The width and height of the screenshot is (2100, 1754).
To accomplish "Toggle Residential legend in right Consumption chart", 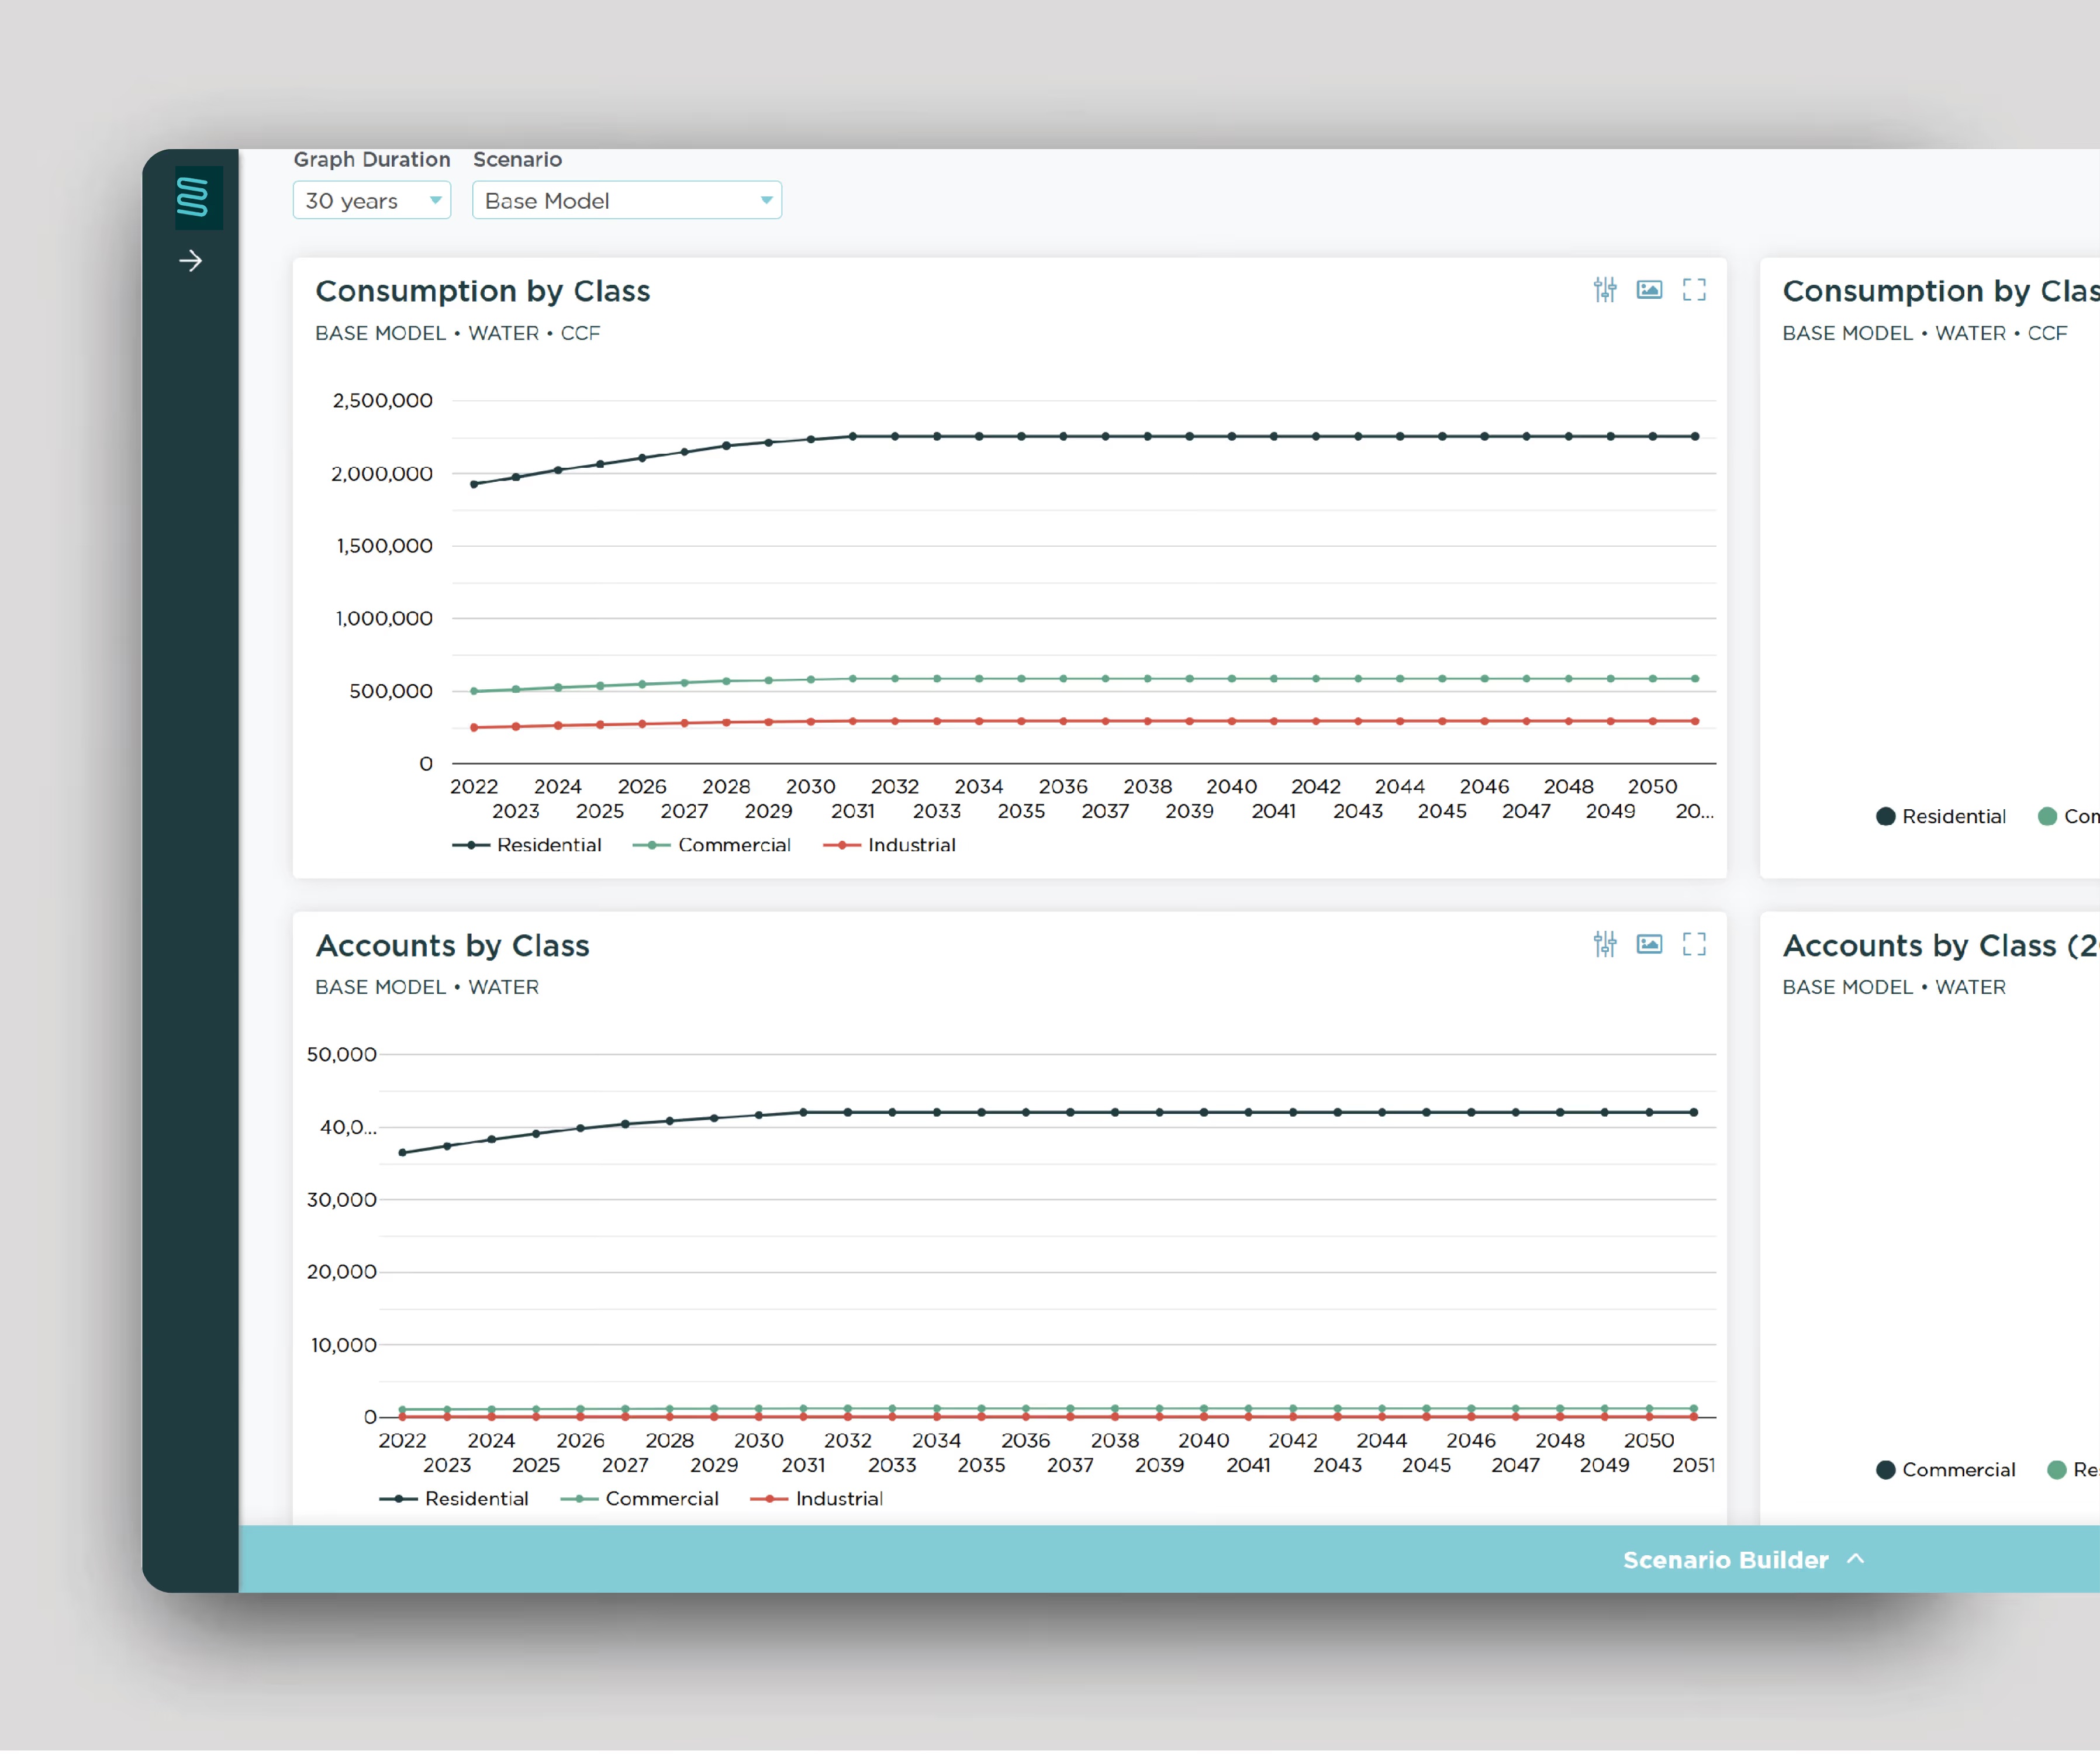I will coord(1941,816).
